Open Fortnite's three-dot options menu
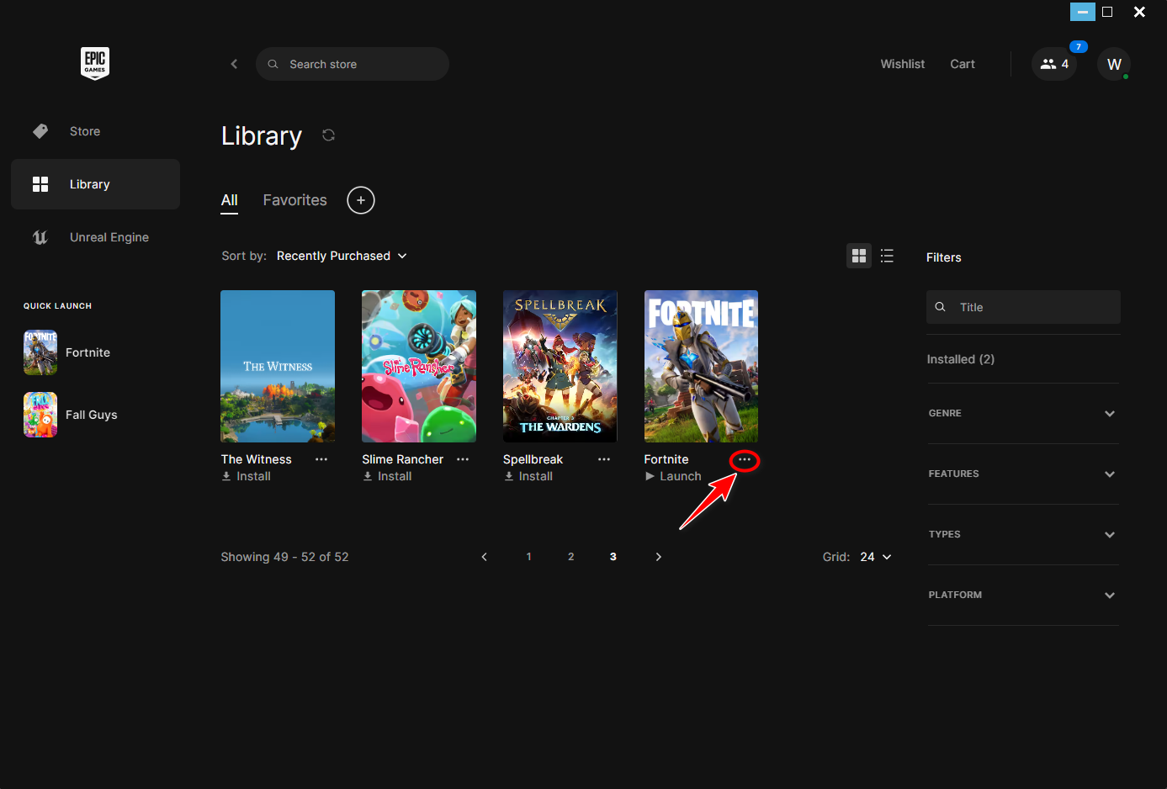1167x789 pixels. point(744,460)
